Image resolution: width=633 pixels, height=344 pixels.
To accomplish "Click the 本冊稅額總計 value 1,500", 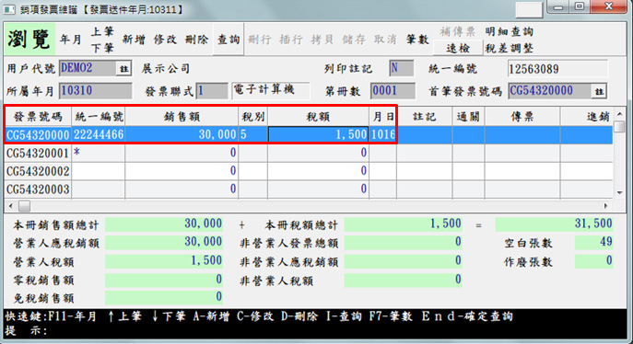I will (x=404, y=224).
